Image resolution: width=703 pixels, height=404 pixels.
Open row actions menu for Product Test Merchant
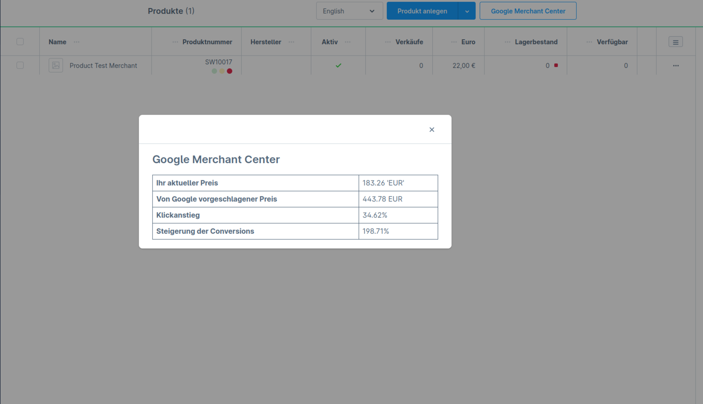676,66
